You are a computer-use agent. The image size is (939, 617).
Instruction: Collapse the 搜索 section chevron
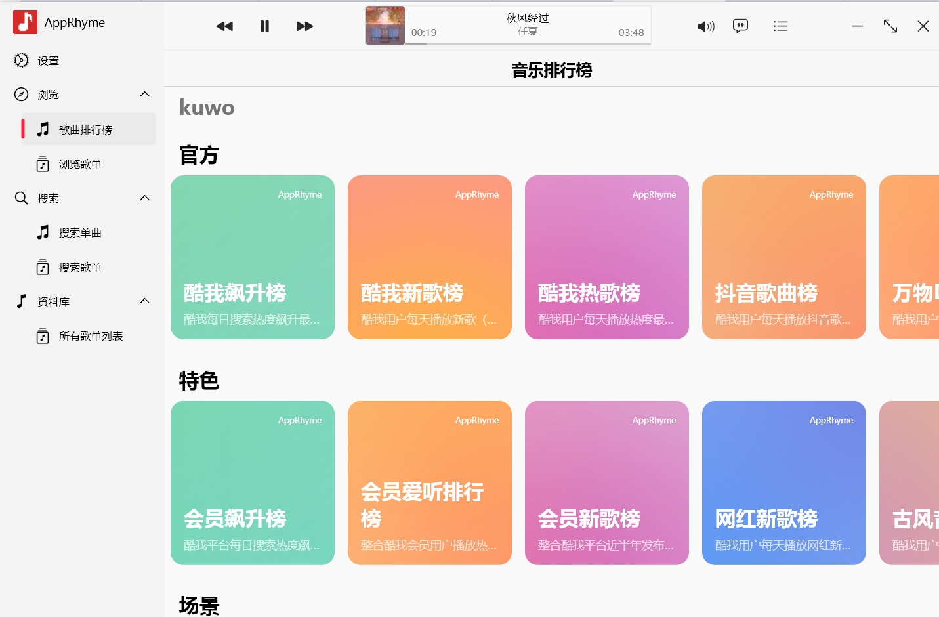pyautogui.click(x=145, y=198)
